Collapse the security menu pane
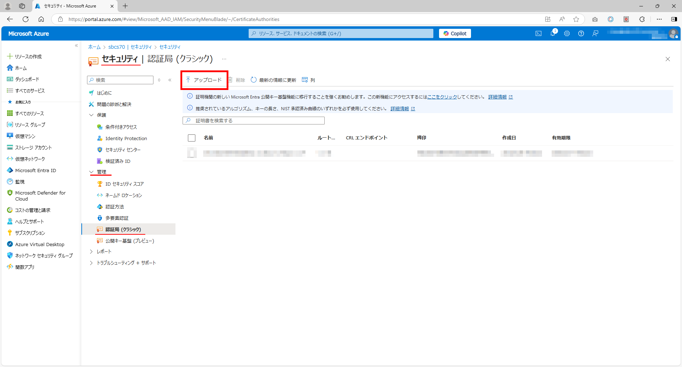The height and width of the screenshot is (367, 682). click(x=170, y=80)
